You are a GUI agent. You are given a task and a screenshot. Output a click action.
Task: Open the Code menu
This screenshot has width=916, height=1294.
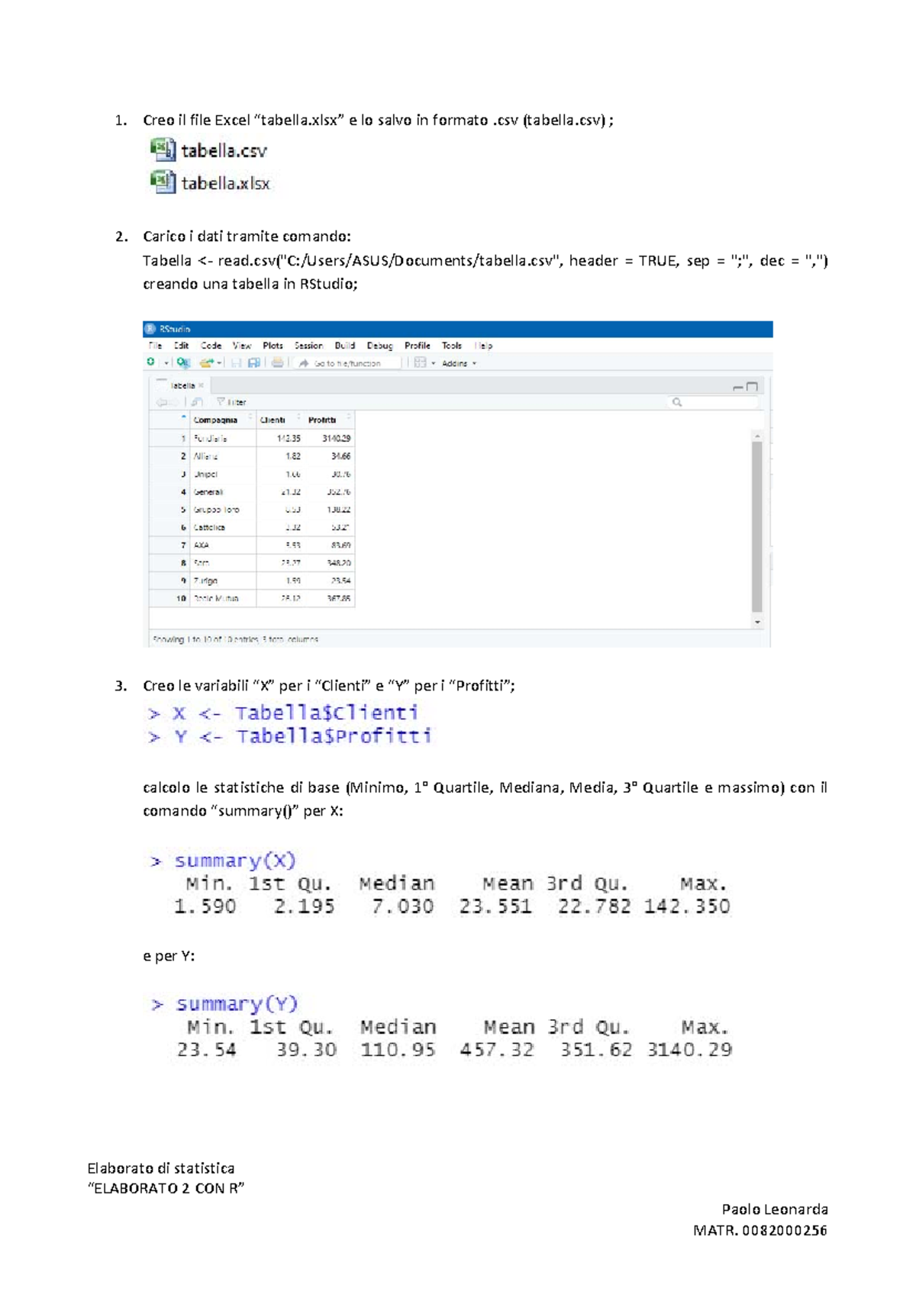tap(211, 346)
